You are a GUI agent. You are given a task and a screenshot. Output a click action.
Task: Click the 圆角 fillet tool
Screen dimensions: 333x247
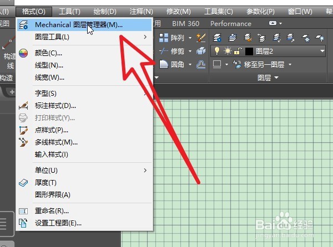(x=171, y=64)
